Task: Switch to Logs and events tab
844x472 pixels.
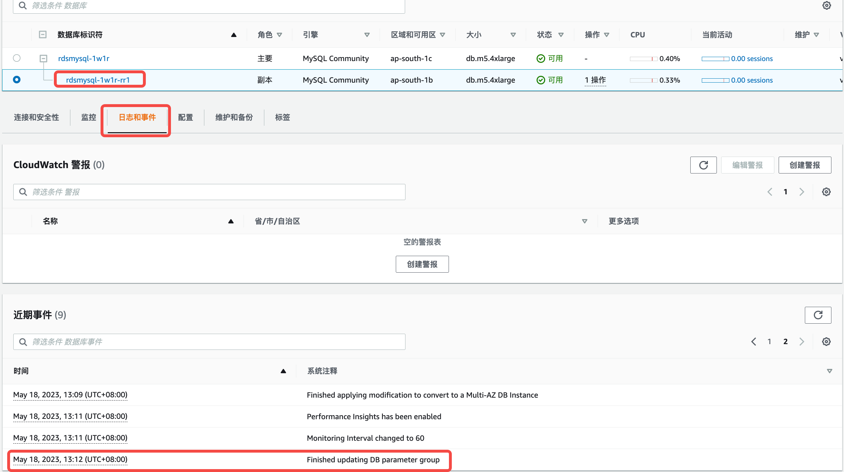Action: coord(137,117)
